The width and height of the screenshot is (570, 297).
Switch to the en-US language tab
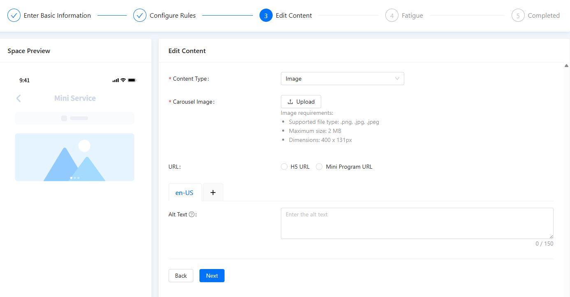[x=184, y=193]
